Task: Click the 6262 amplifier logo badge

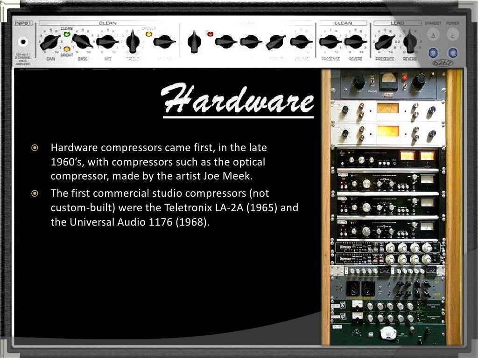Action: point(443,63)
